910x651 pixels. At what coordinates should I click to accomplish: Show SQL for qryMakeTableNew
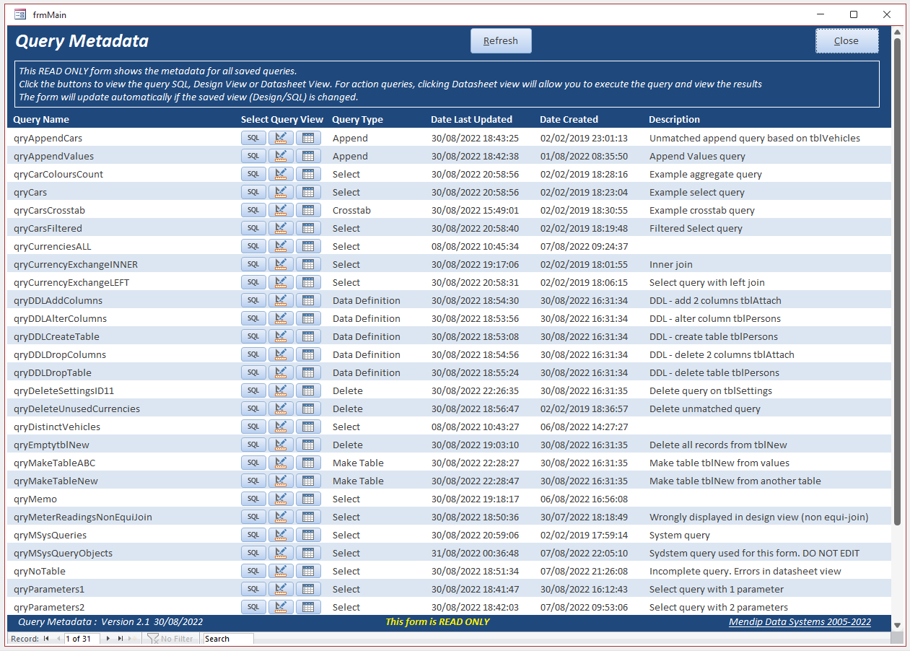tap(253, 481)
